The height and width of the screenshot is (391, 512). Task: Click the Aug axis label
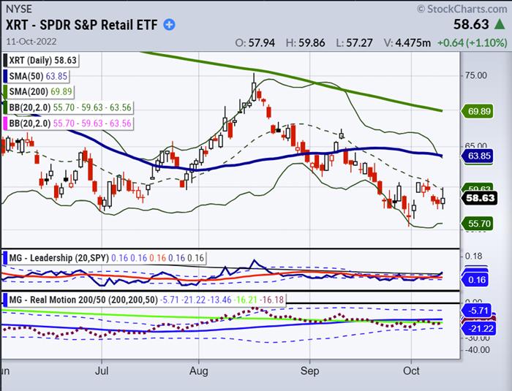[198, 371]
